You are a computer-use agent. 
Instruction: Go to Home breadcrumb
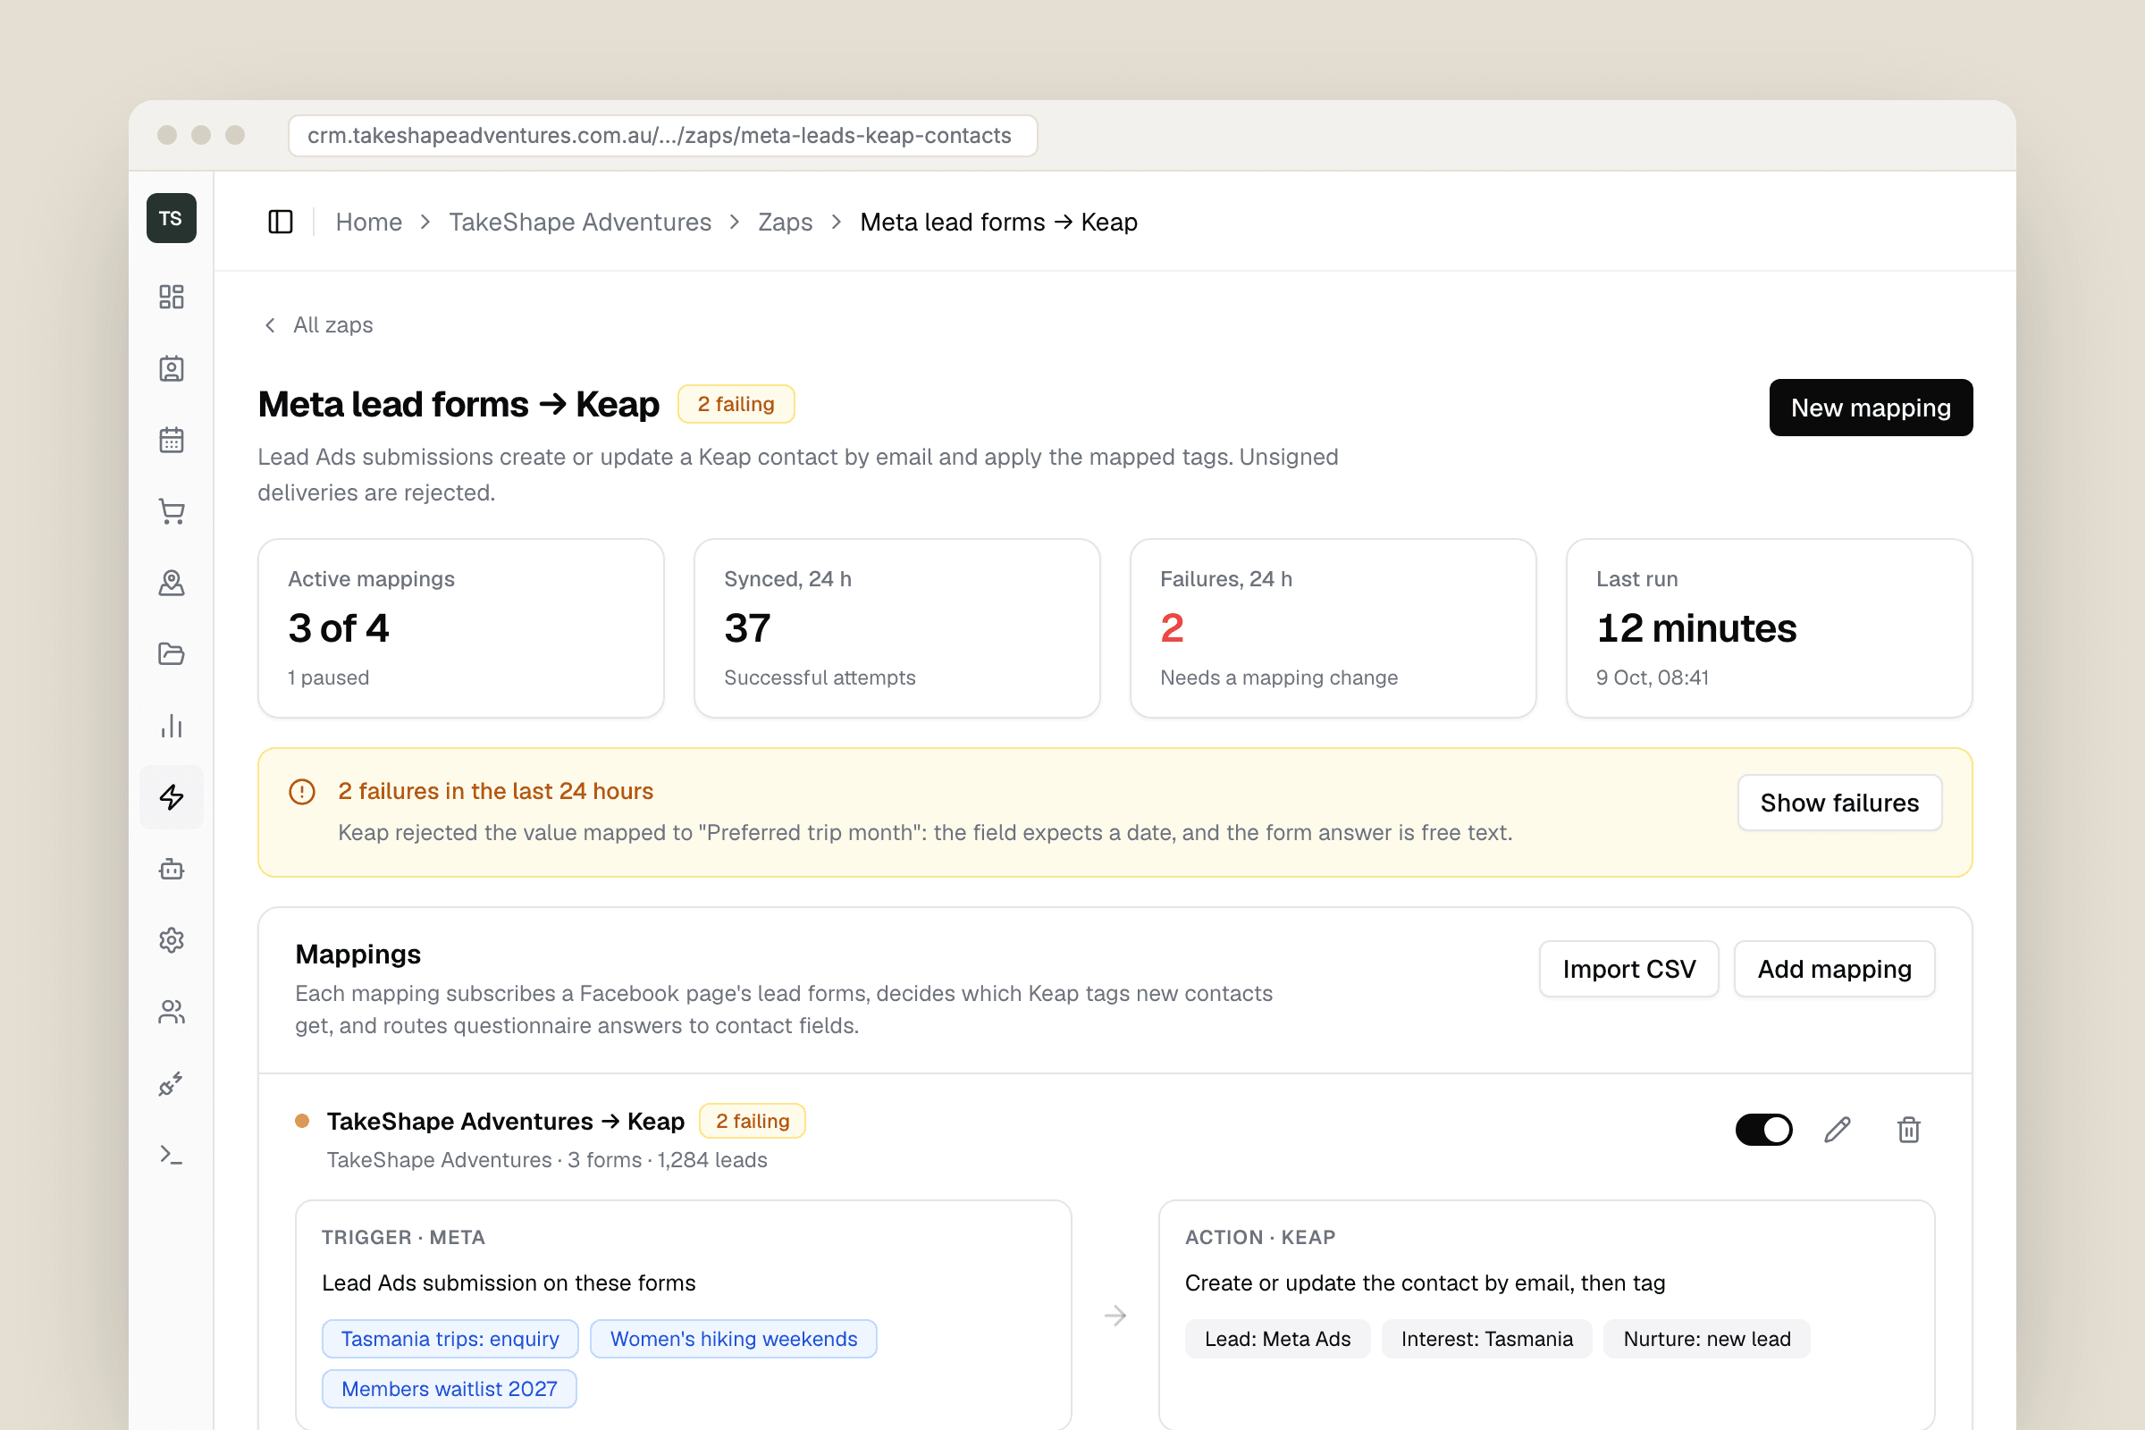click(x=368, y=222)
